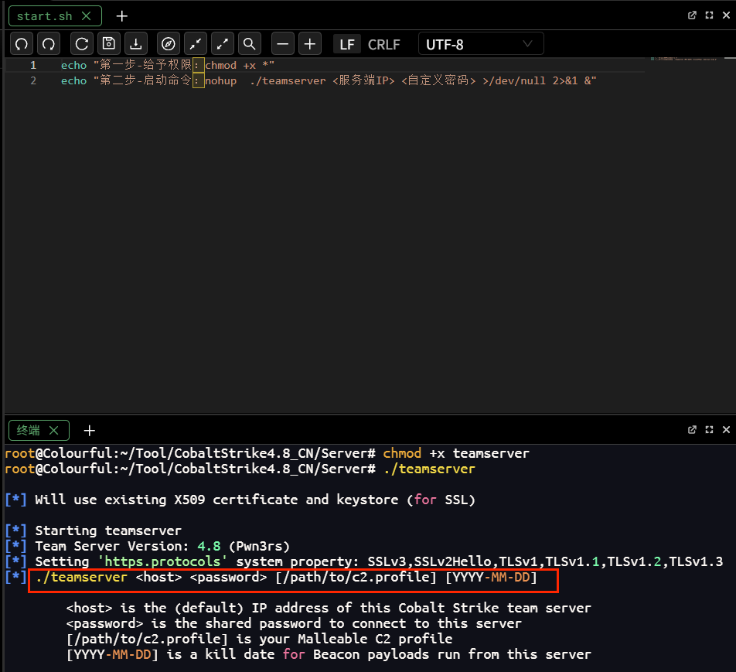Save start.sh using the floppy disk icon

click(x=109, y=44)
